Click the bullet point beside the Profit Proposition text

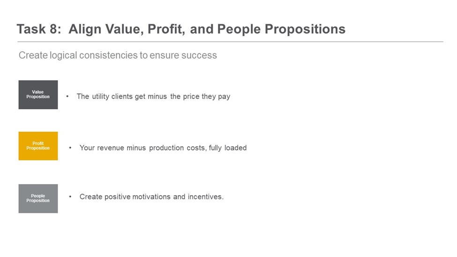point(70,148)
